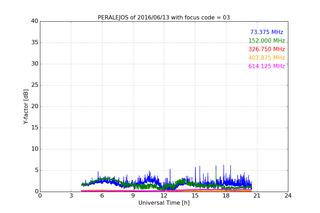Select the 407.875 MHz legend label
Screen dimensions: 320x213
(267, 58)
